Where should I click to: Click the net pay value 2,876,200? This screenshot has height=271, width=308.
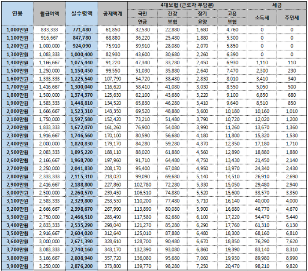(x=82, y=267)
